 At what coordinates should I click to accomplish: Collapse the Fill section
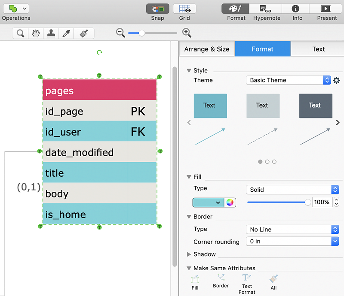[189, 177]
